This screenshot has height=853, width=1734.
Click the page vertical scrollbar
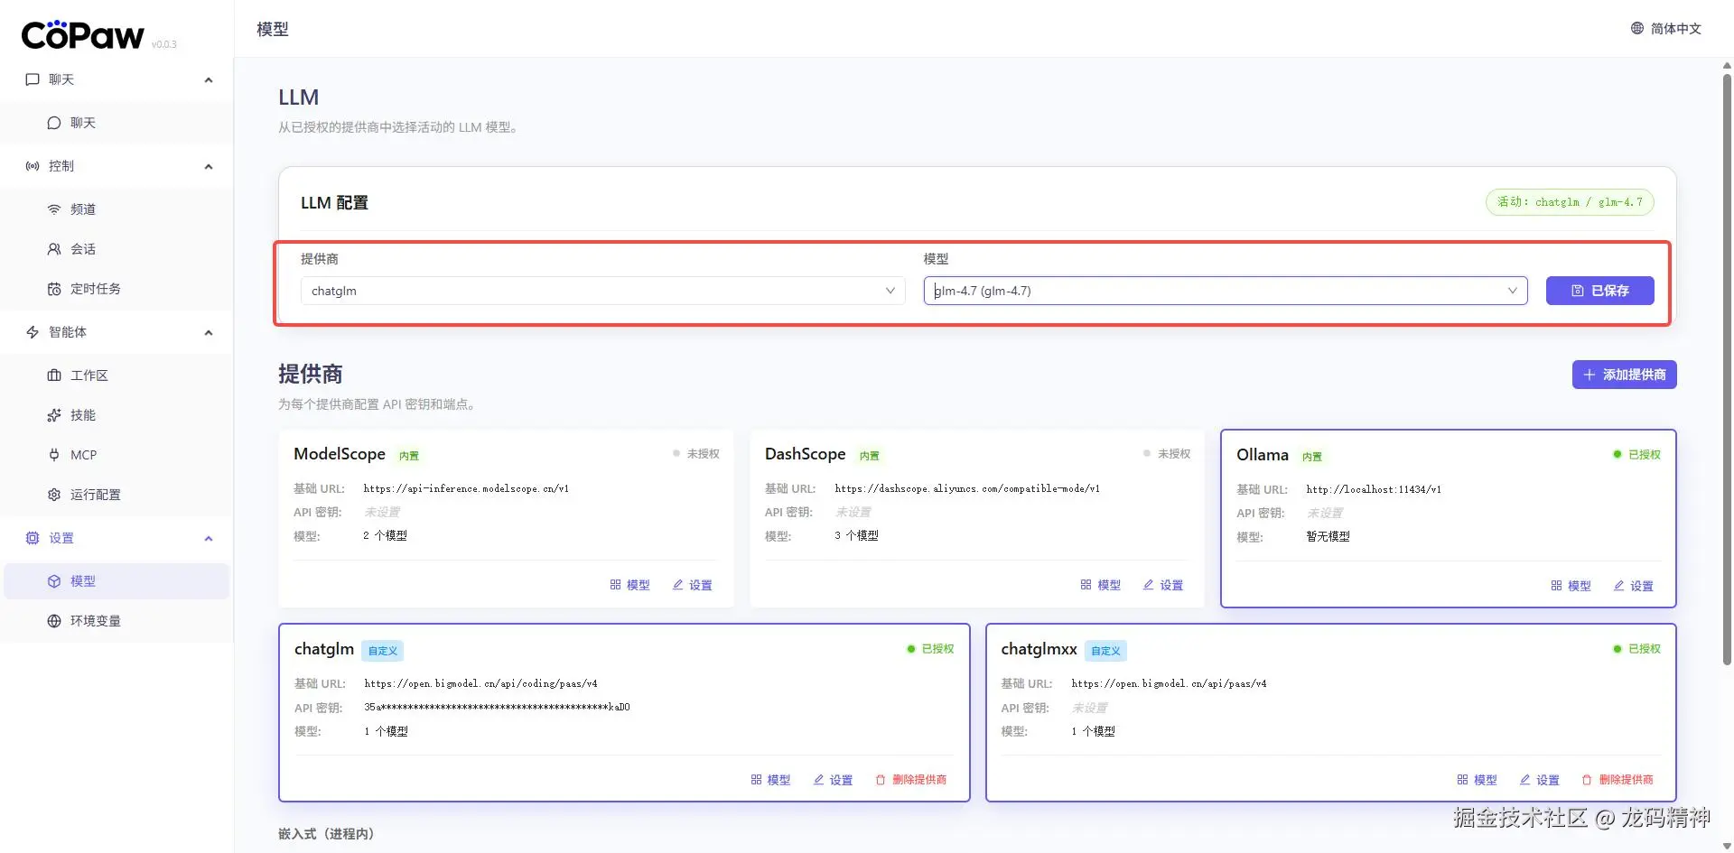(x=1727, y=370)
